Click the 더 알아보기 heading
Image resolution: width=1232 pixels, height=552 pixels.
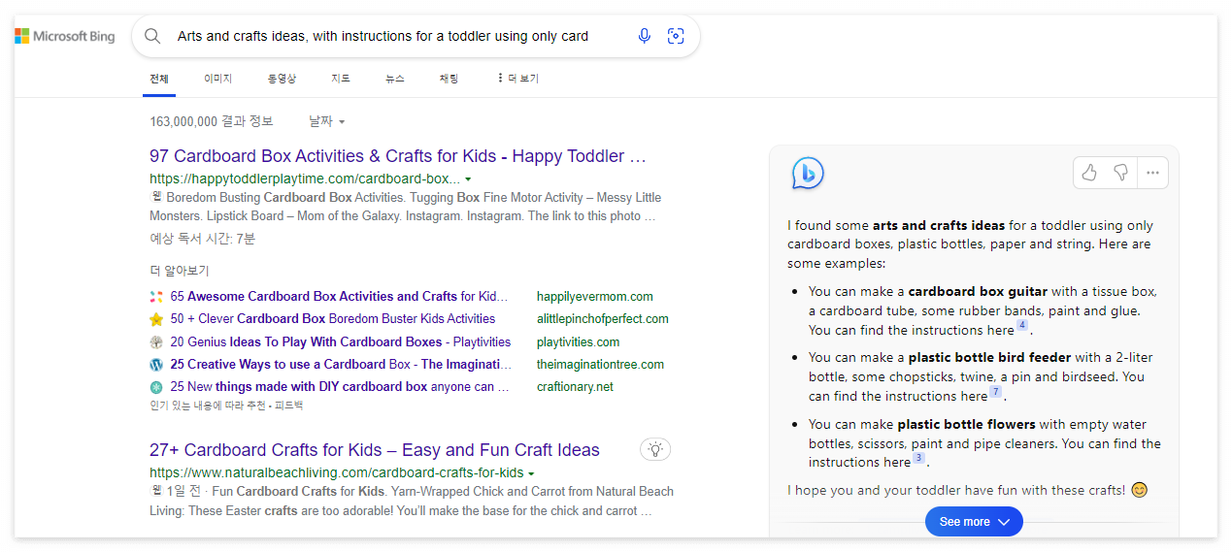180,272
